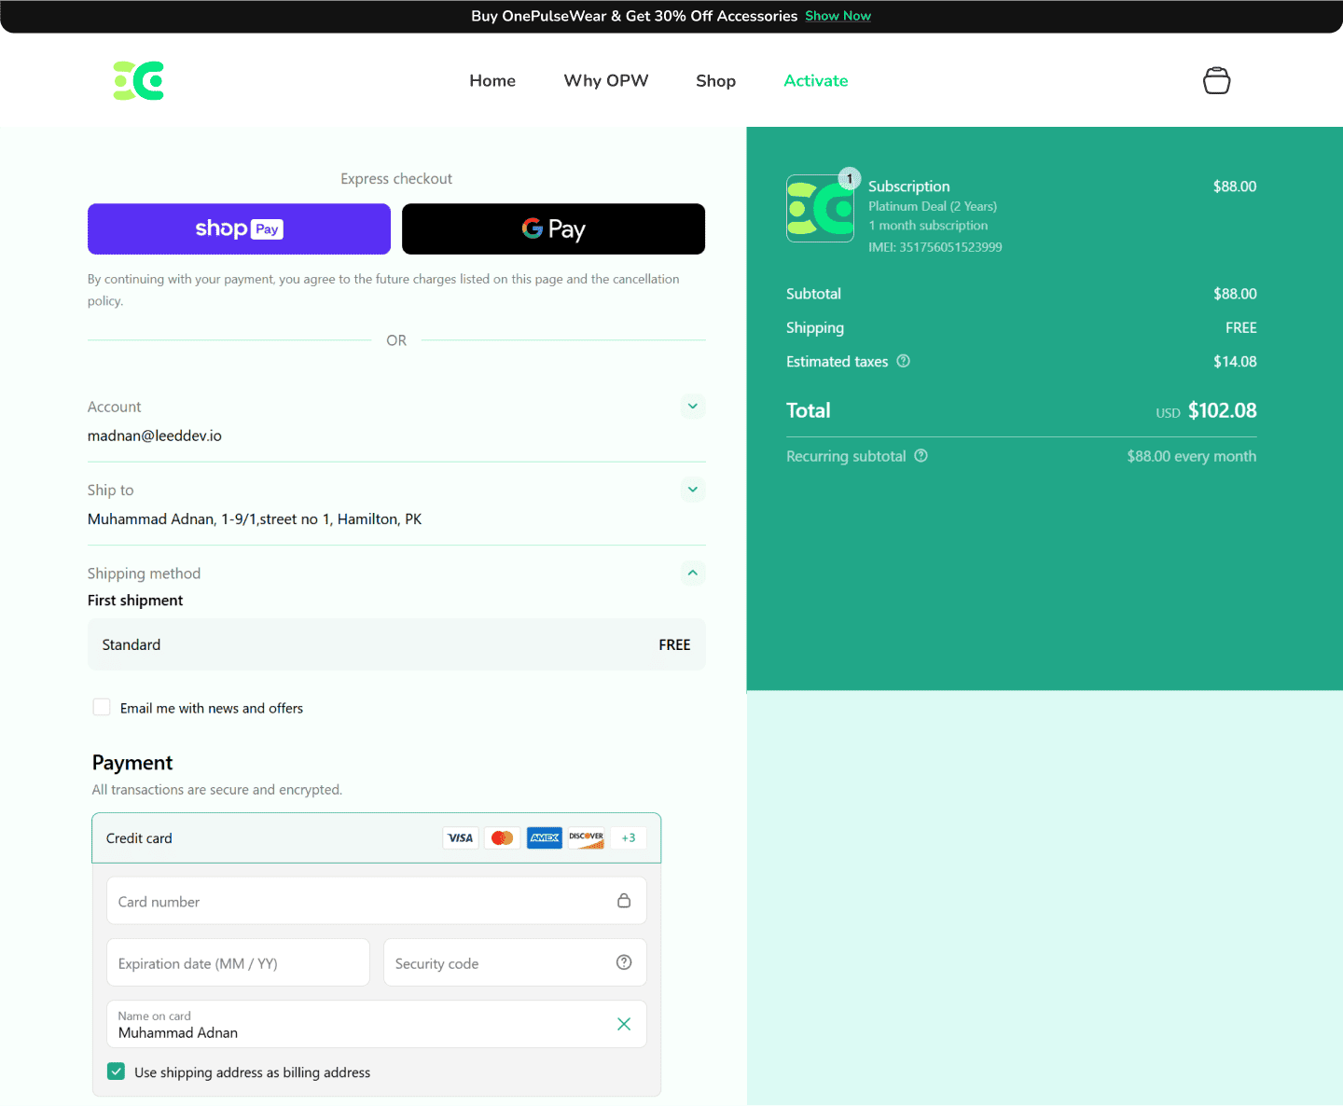Go to Home in navigation
Screen dimensions: 1343x1106
tap(492, 81)
